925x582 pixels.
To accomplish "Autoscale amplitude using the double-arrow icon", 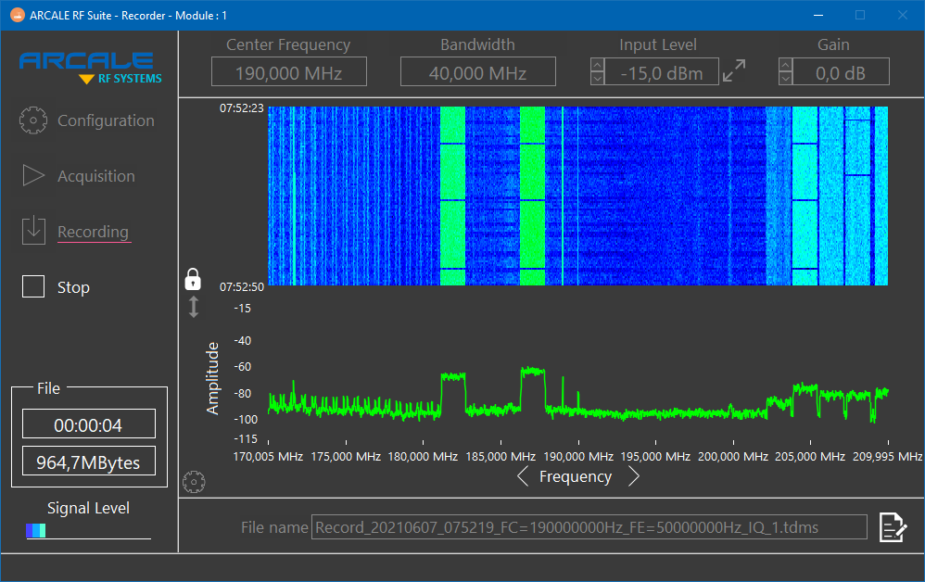I will 193,308.
